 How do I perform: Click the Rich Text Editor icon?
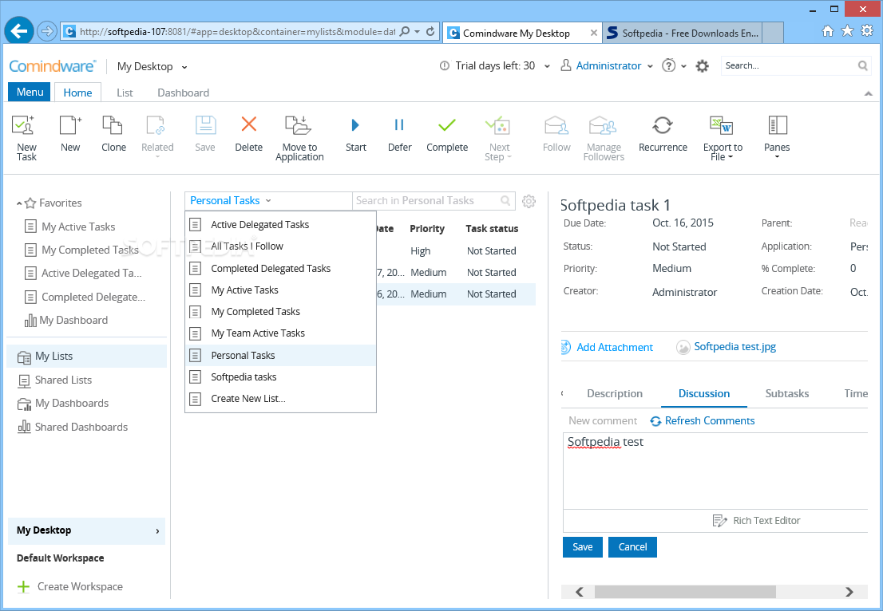[719, 520]
